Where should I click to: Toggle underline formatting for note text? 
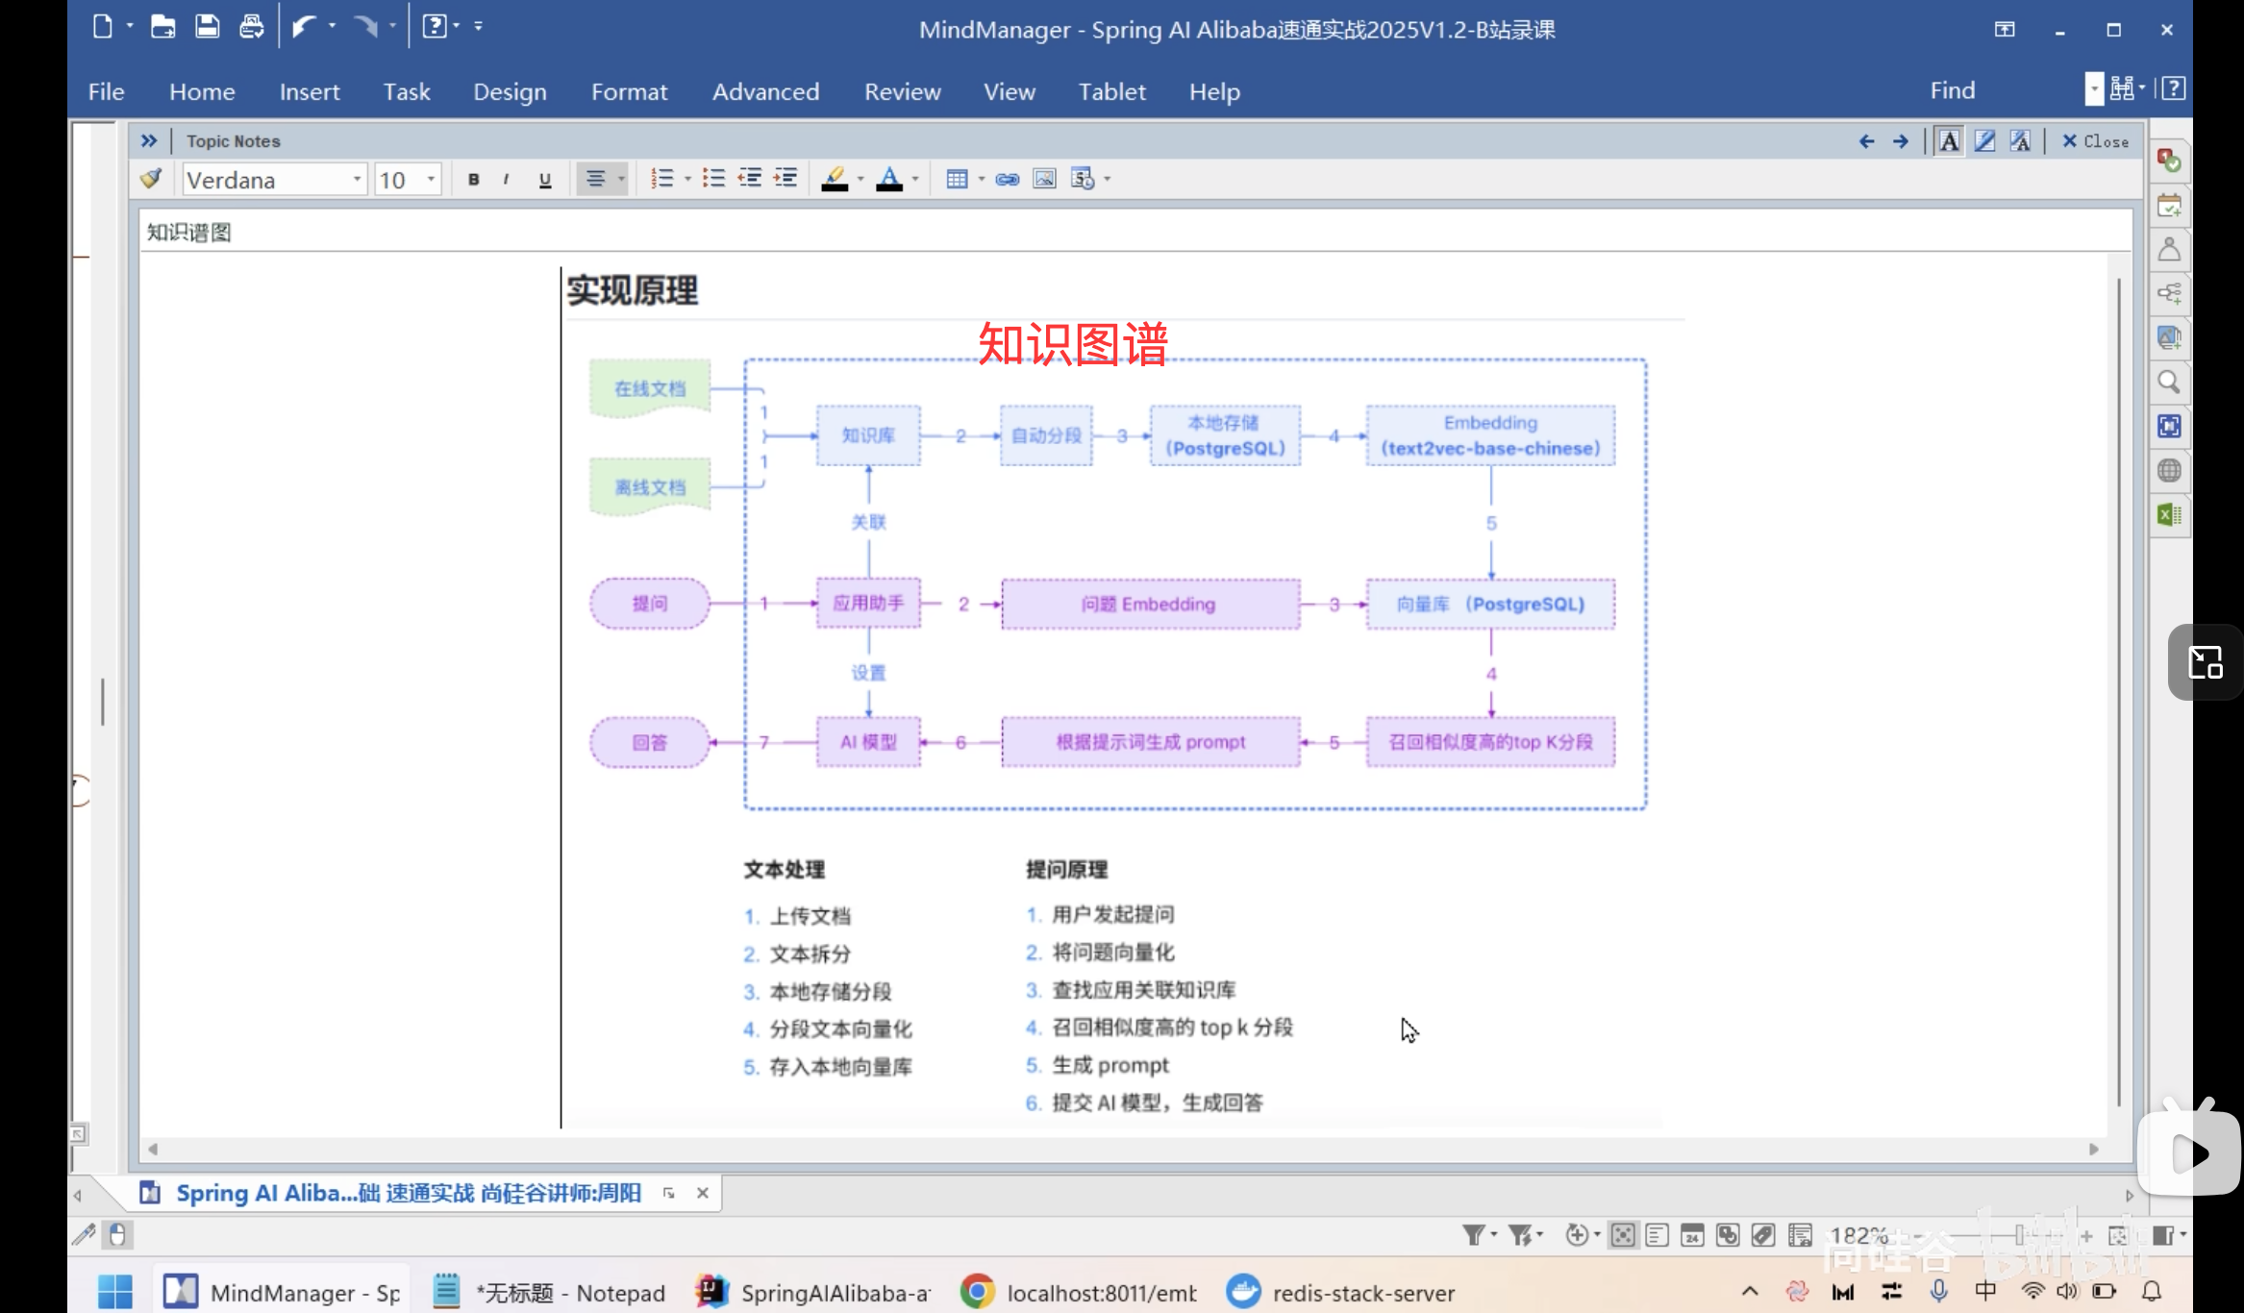pyautogui.click(x=544, y=179)
